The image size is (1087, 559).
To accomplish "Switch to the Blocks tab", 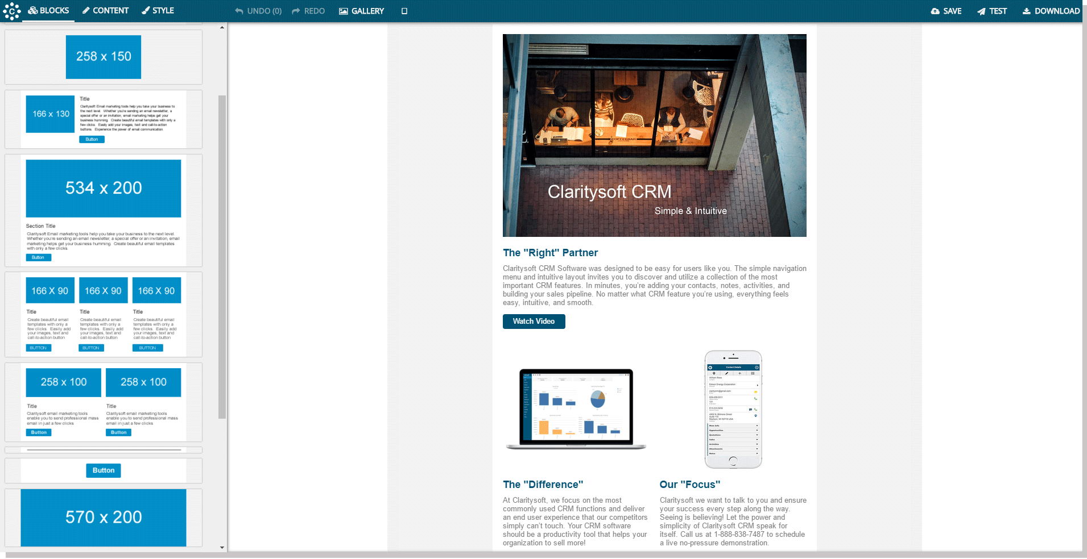I will (49, 11).
